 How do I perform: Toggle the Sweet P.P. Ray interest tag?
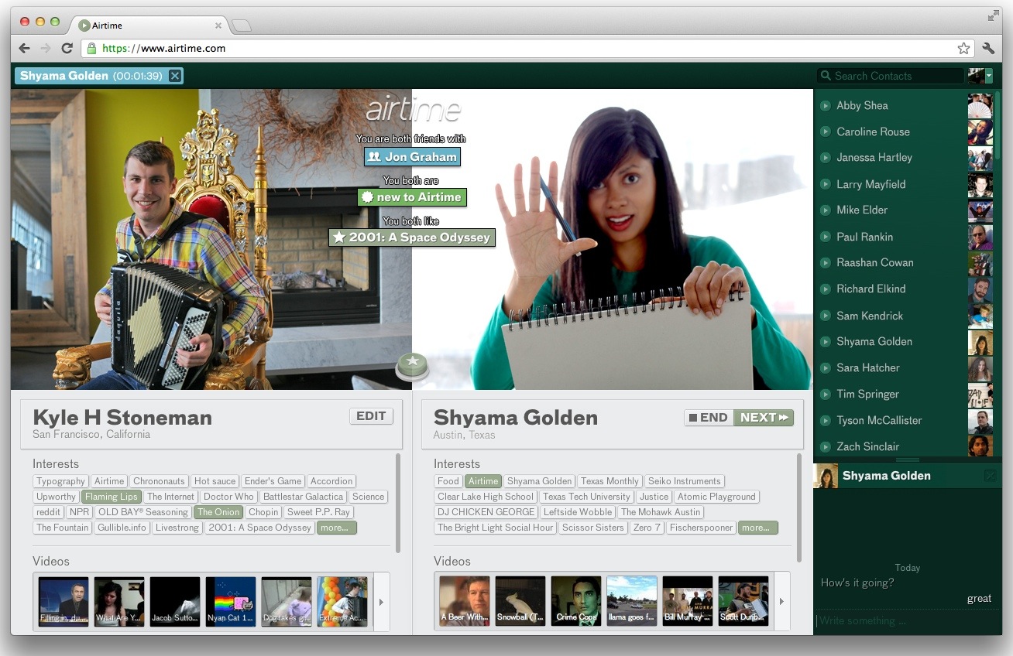click(318, 512)
